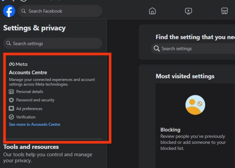Screen dimensions: 235x168
Task: Open the Video icon in top navigation
Action: coord(188,11)
